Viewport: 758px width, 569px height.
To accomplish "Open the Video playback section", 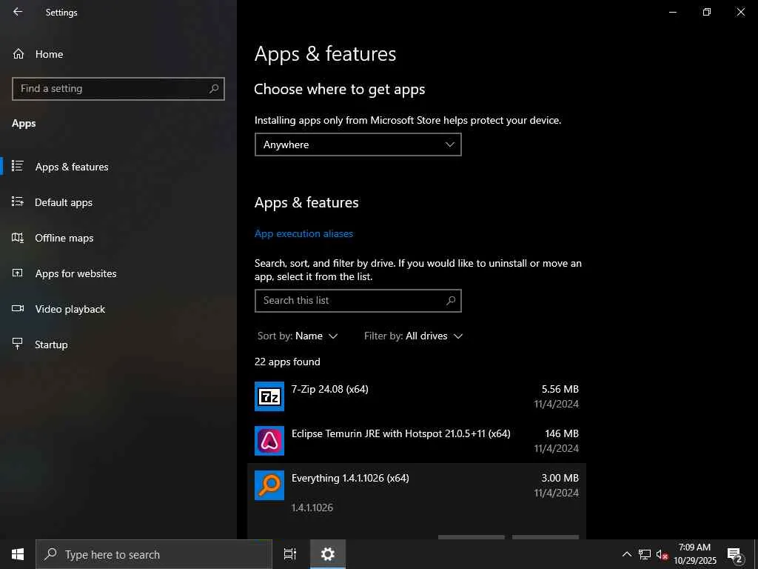I will (118, 309).
